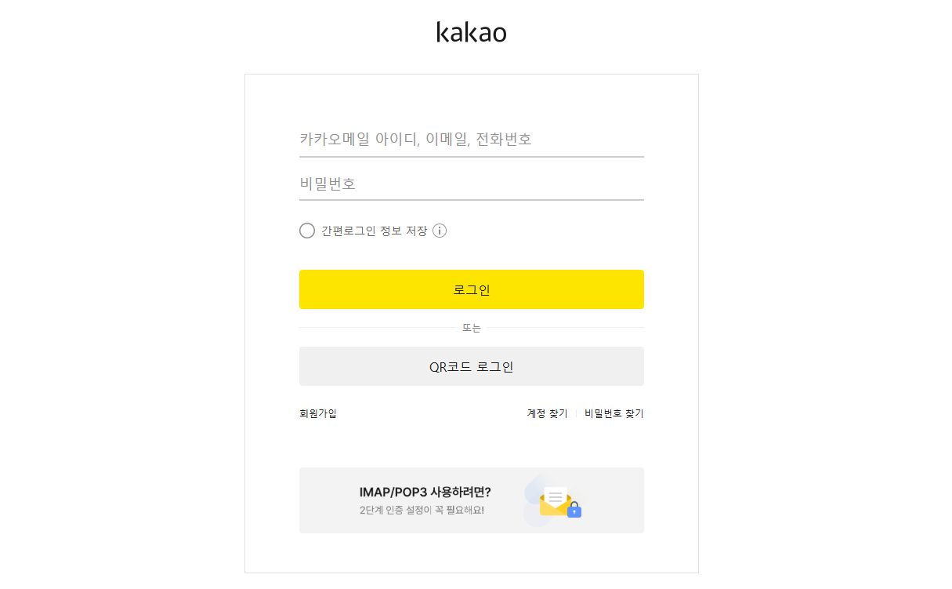This screenshot has width=952, height=589.
Task: Click the 또는 divider text
Action: pyautogui.click(x=472, y=328)
